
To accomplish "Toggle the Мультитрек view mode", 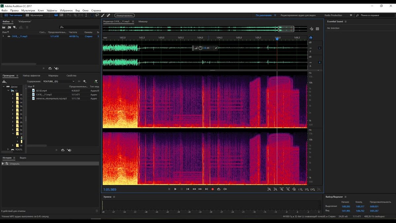I will (34, 15).
